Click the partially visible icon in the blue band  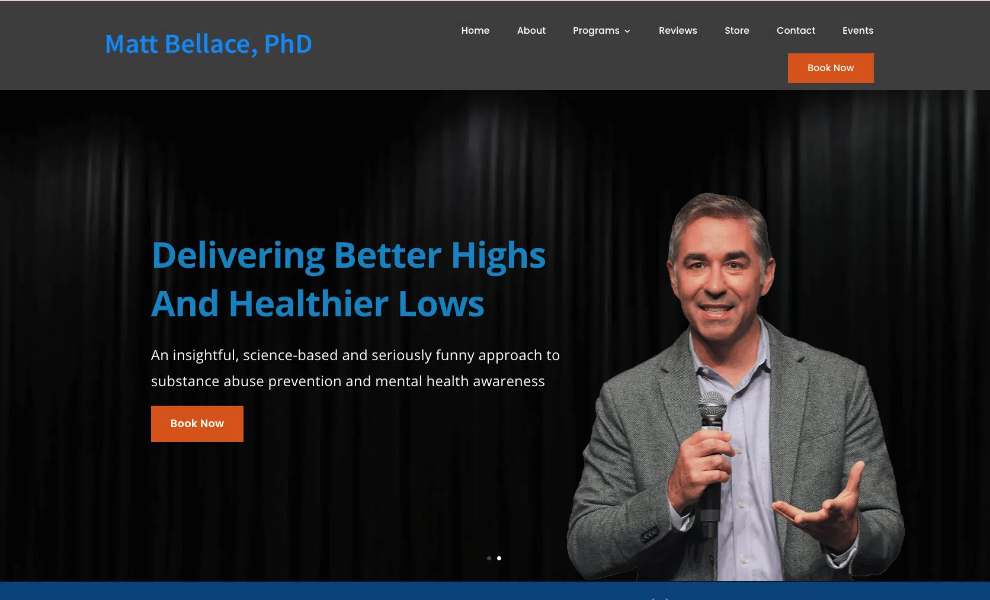pos(660,598)
